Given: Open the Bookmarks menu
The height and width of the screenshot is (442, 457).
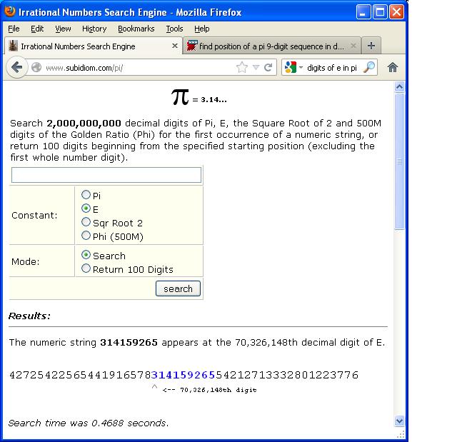Looking at the screenshot, I should coord(136,29).
